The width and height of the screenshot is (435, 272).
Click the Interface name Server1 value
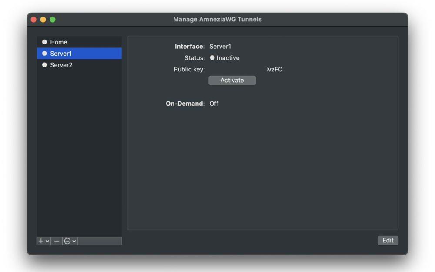tap(220, 47)
